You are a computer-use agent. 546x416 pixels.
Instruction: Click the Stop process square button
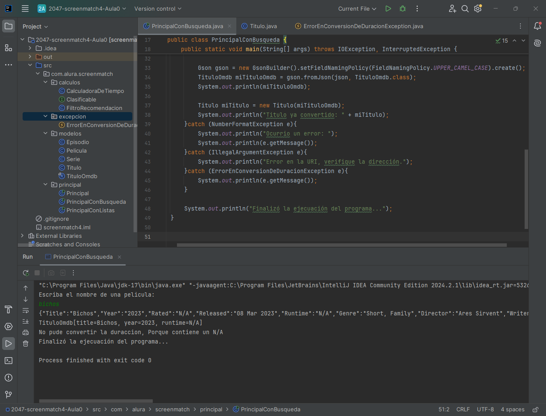point(37,273)
